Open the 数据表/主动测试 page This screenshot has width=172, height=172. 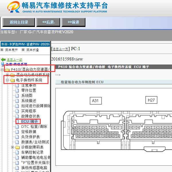[x=35, y=142]
